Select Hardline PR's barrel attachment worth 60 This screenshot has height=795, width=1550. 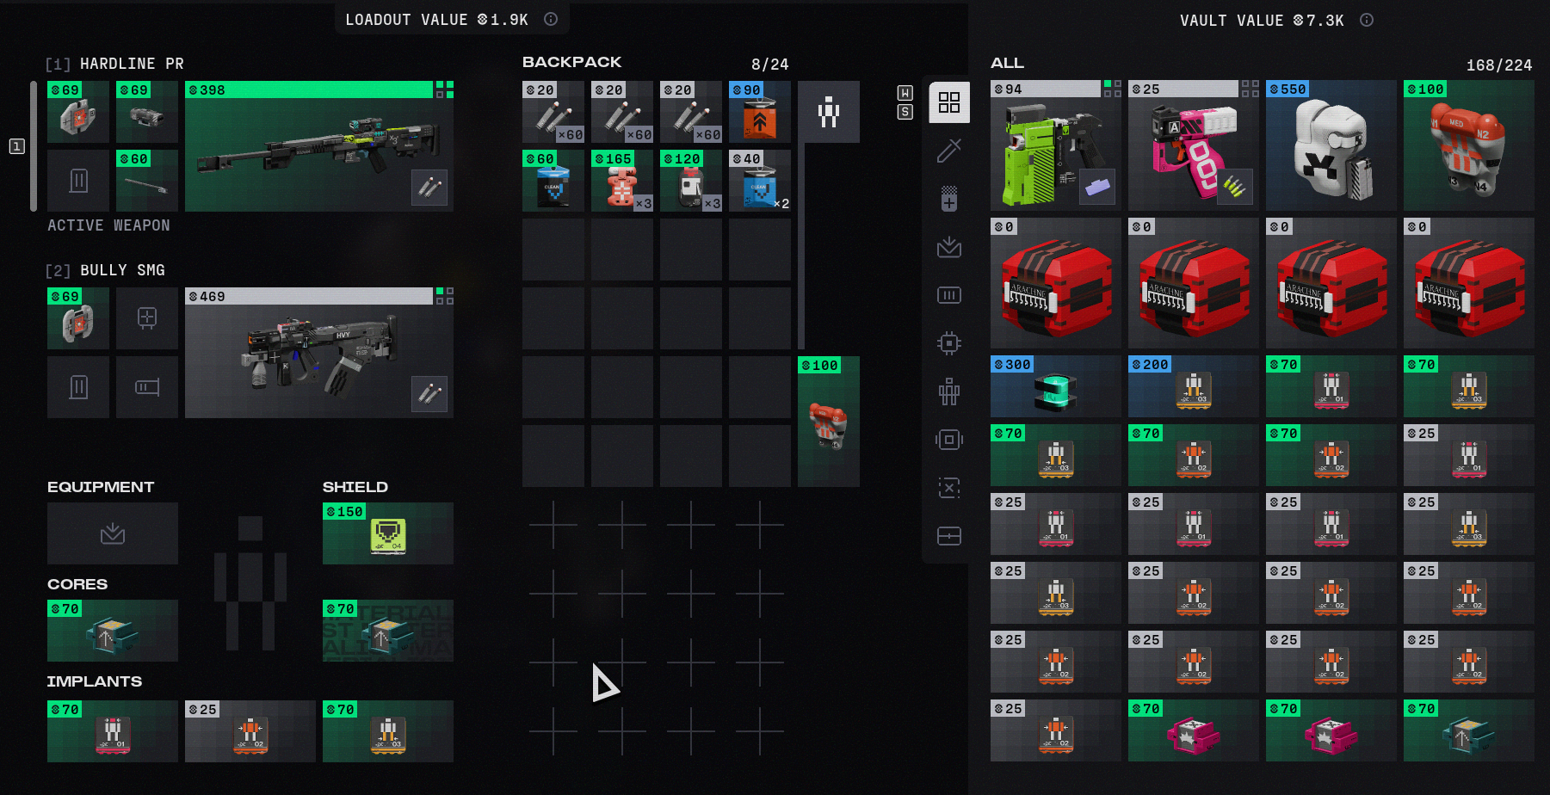click(147, 181)
